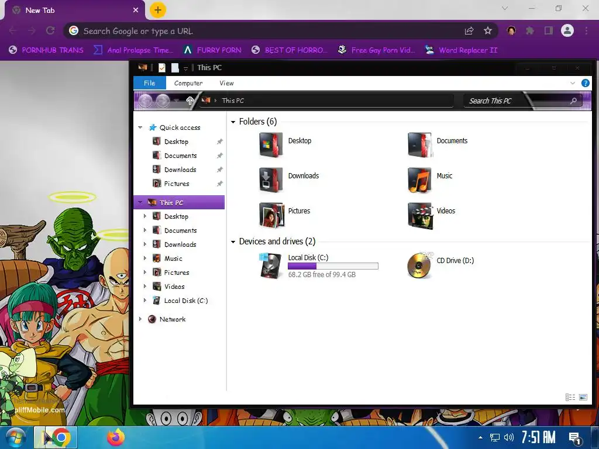
Task: Select pinned Documents under Quick access
Action: pyautogui.click(x=180, y=156)
